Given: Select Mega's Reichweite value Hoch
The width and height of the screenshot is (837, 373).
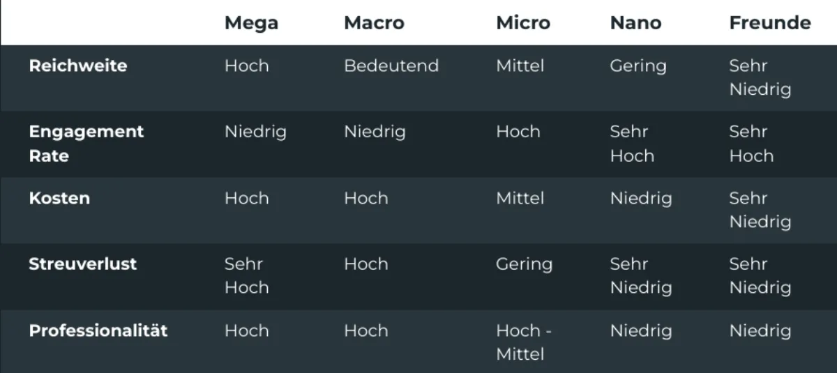Looking at the screenshot, I should pos(246,66).
